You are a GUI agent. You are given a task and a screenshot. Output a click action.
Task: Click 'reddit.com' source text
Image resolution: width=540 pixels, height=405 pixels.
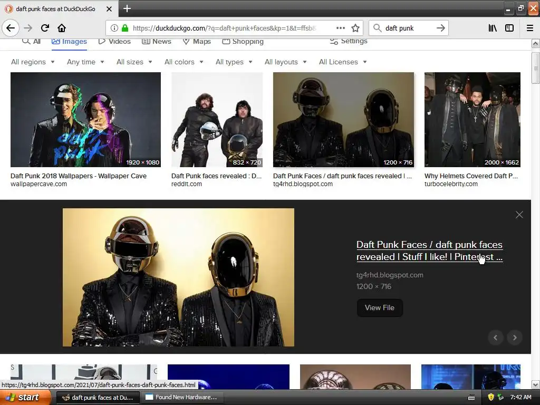coord(187,184)
